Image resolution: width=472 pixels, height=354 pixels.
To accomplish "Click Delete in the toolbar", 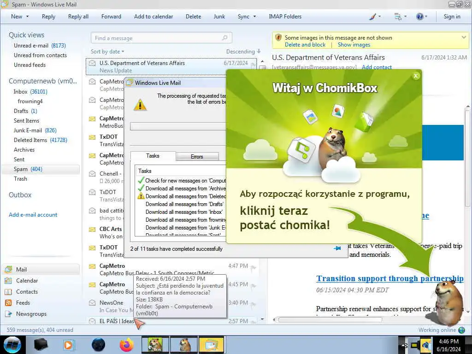I will click(193, 17).
